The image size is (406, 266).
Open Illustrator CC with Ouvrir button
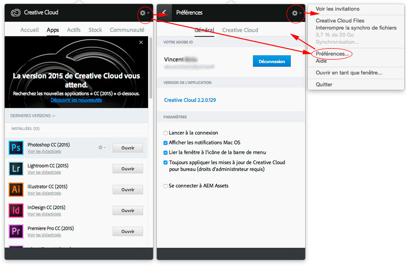(128, 190)
